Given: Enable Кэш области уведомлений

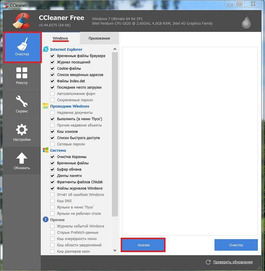Looking at the screenshot, I should pos(52,245).
